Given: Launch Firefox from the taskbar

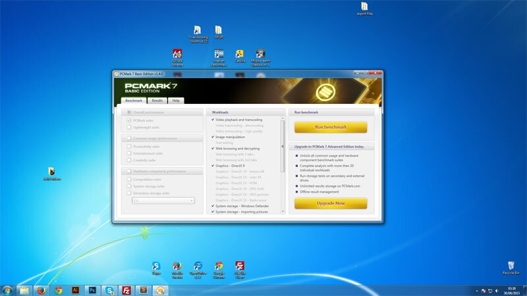Looking at the screenshot, I should 42,290.
